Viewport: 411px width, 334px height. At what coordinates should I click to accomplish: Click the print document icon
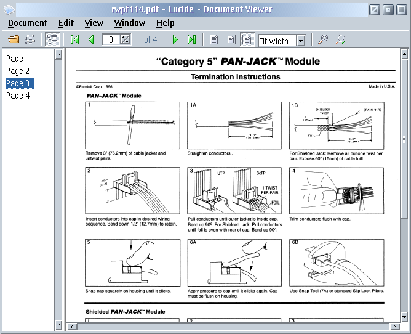pos(30,40)
